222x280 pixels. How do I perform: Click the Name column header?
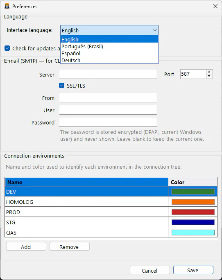(x=86, y=182)
